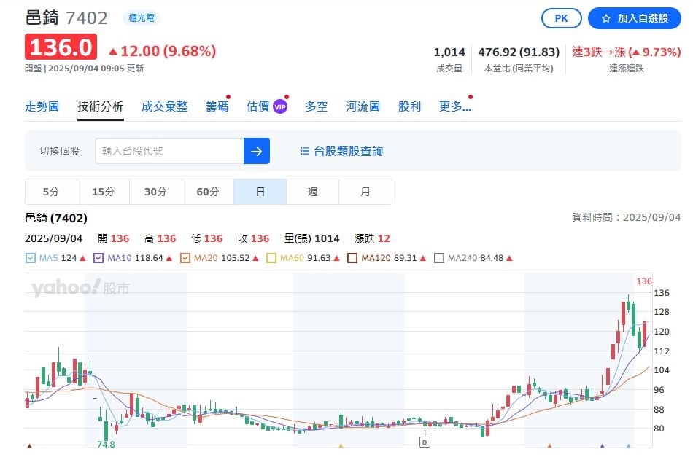Switch to the 河流圖 tab
Screen dimensions: 693x457
click(x=363, y=106)
